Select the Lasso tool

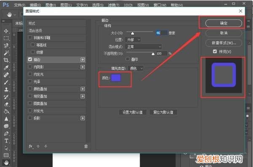click(6, 46)
